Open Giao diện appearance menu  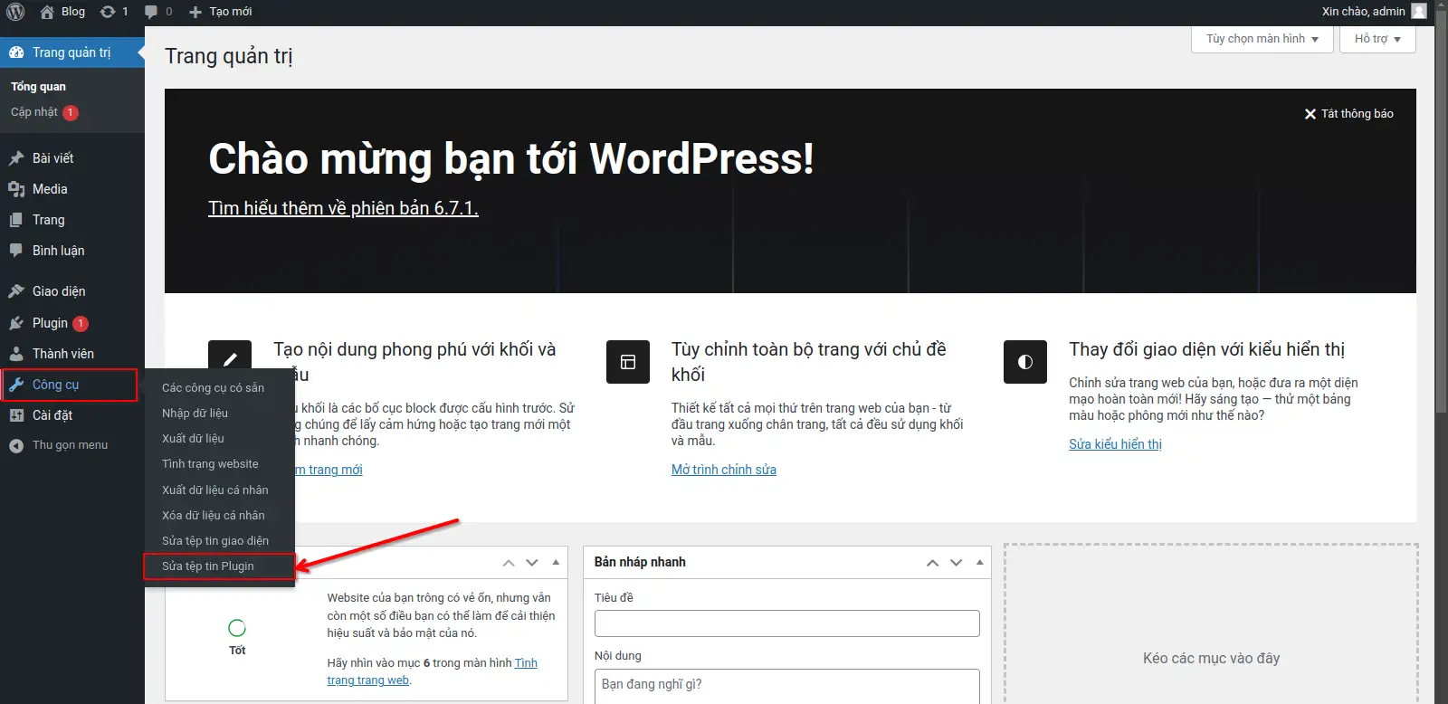(59, 291)
